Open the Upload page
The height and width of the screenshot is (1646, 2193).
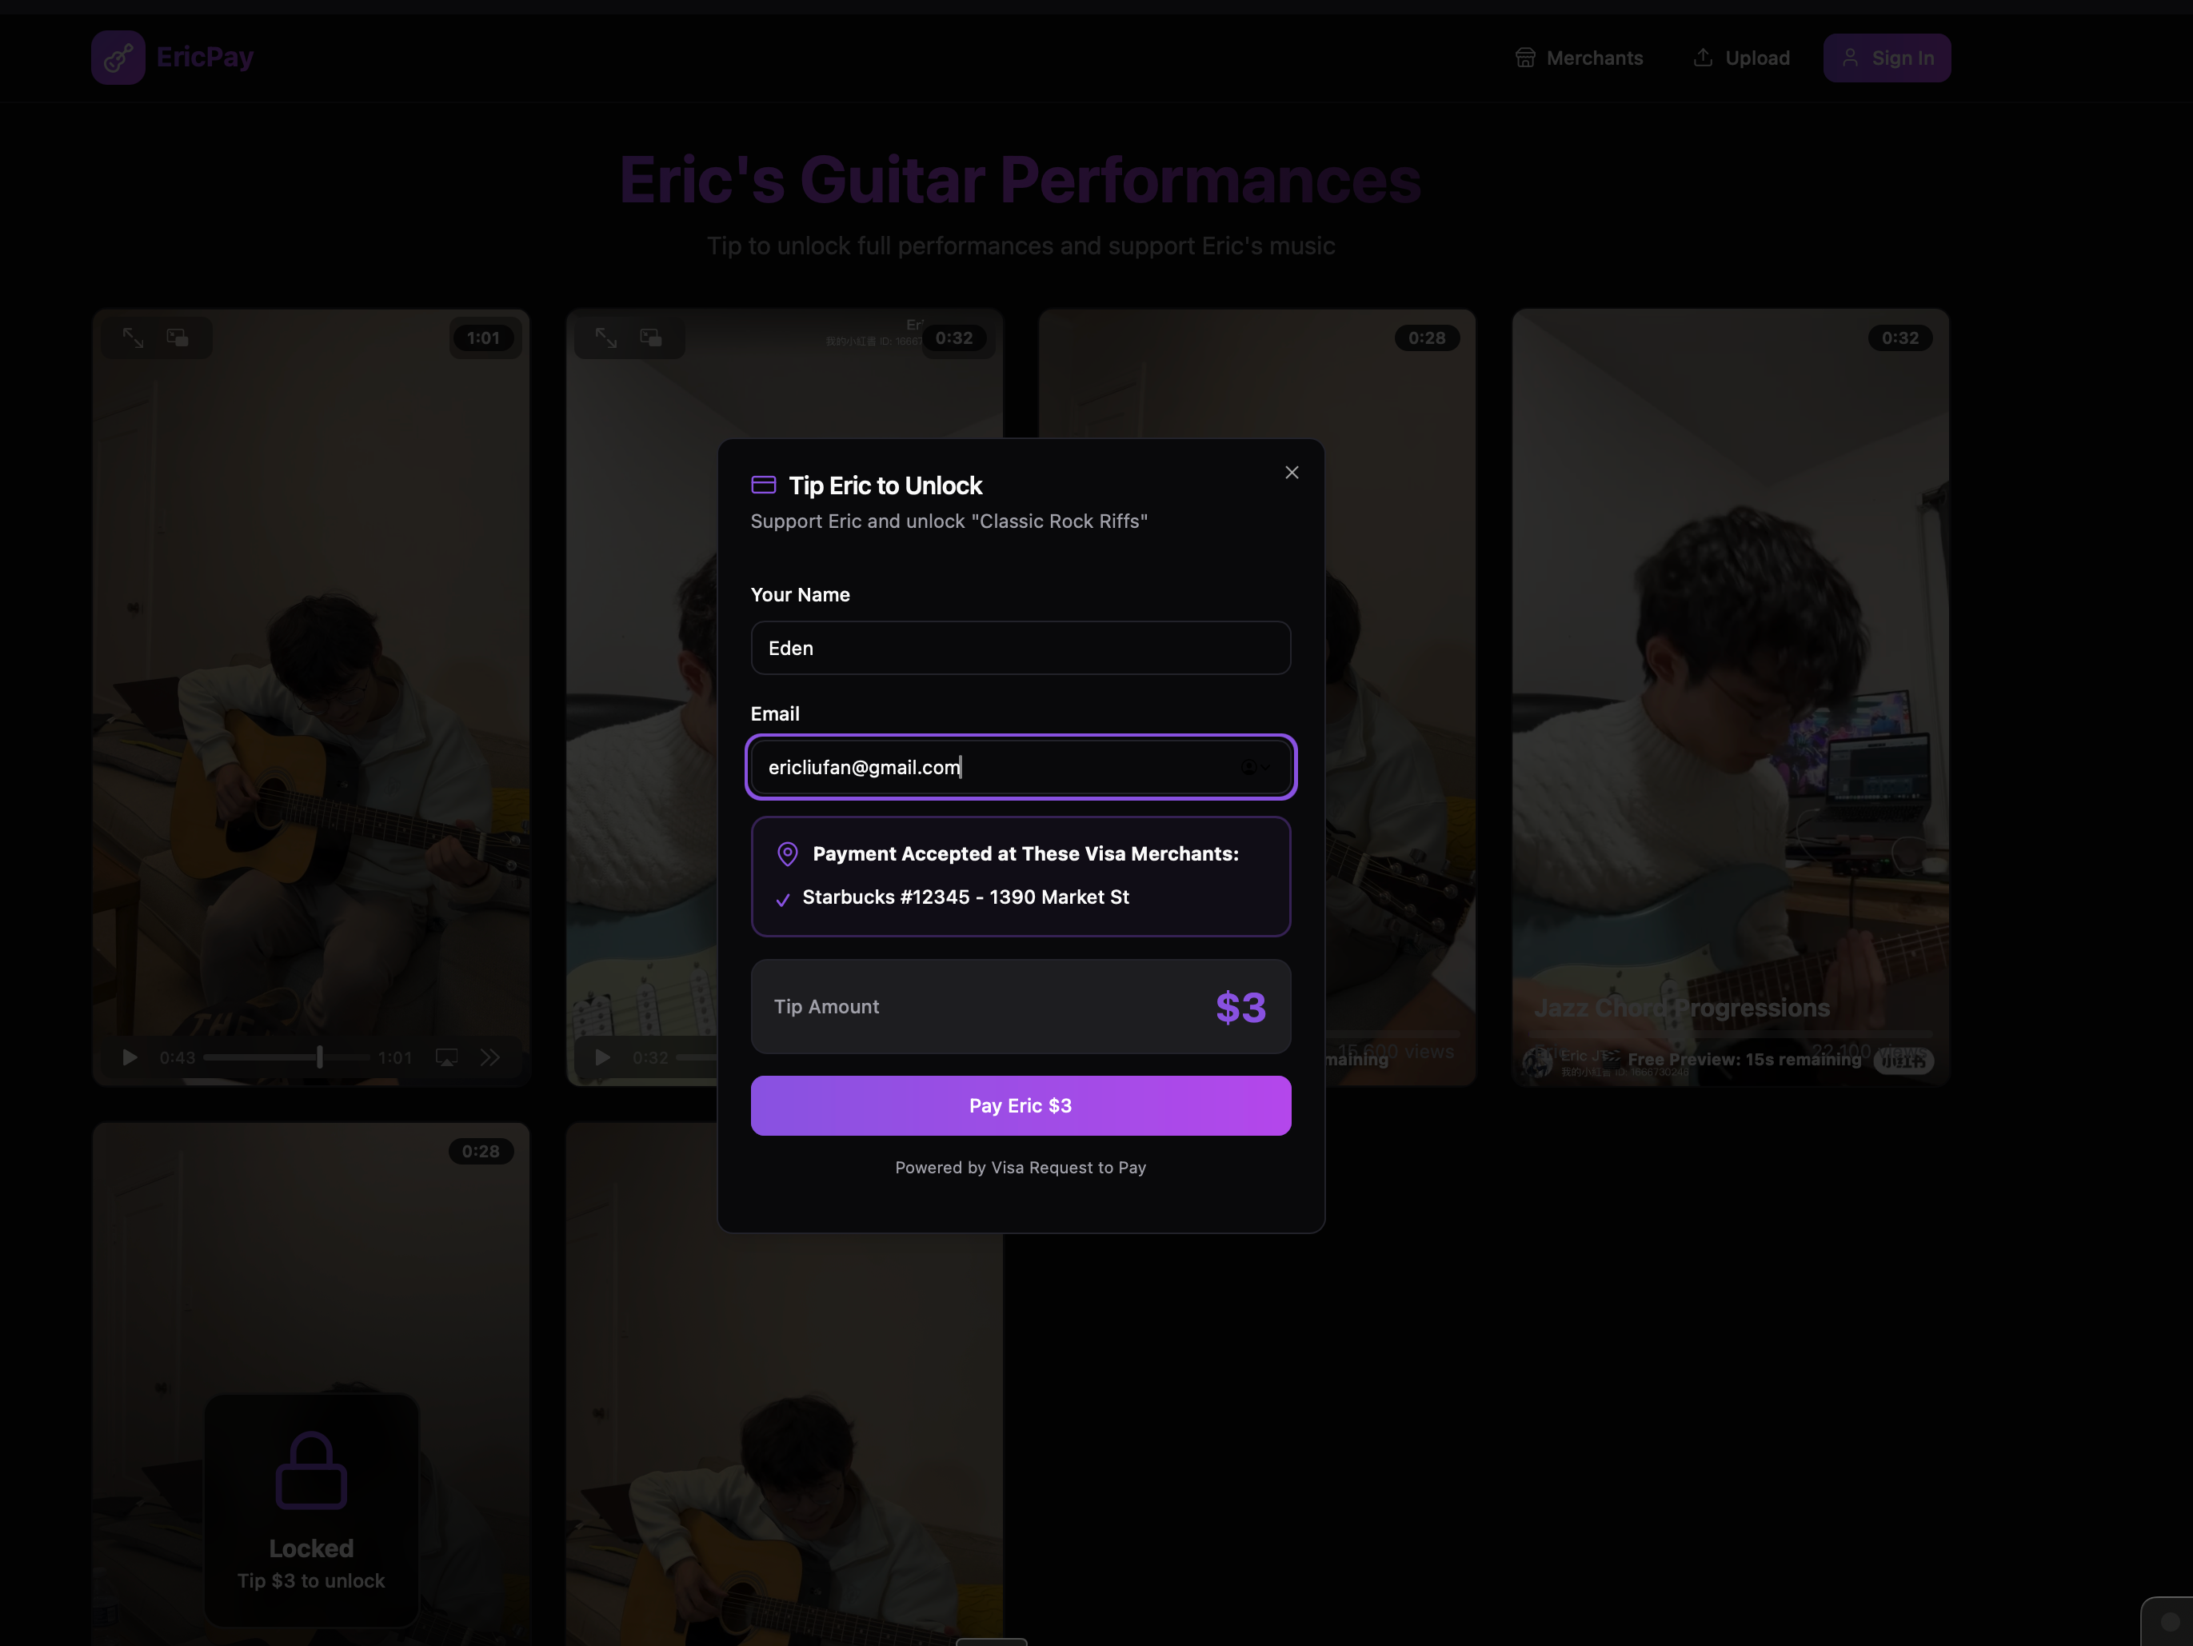tap(1741, 58)
